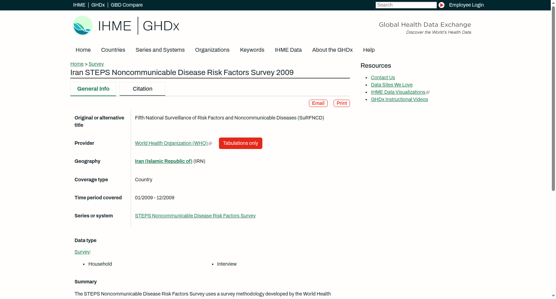This screenshot has height=299, width=556.
Task: Click GBD Compare link in top bar
Action: [x=126, y=5]
